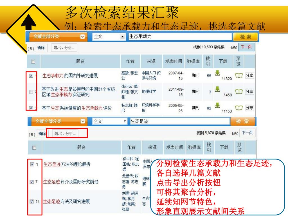Click source 环境科学学报
Screen dimensions: 288x216
pyautogui.click(x=150, y=108)
